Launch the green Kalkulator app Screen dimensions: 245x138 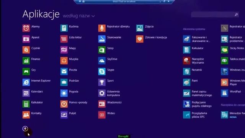[x=26, y=104]
